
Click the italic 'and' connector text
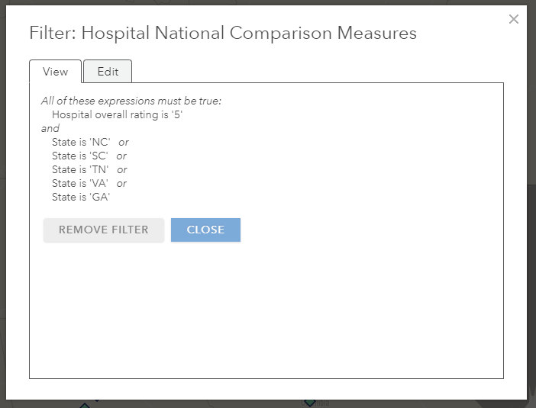50,128
